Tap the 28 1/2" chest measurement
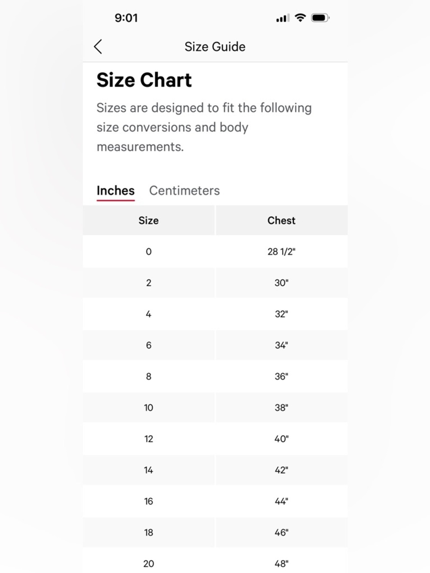This screenshot has height=573, width=430. click(282, 251)
